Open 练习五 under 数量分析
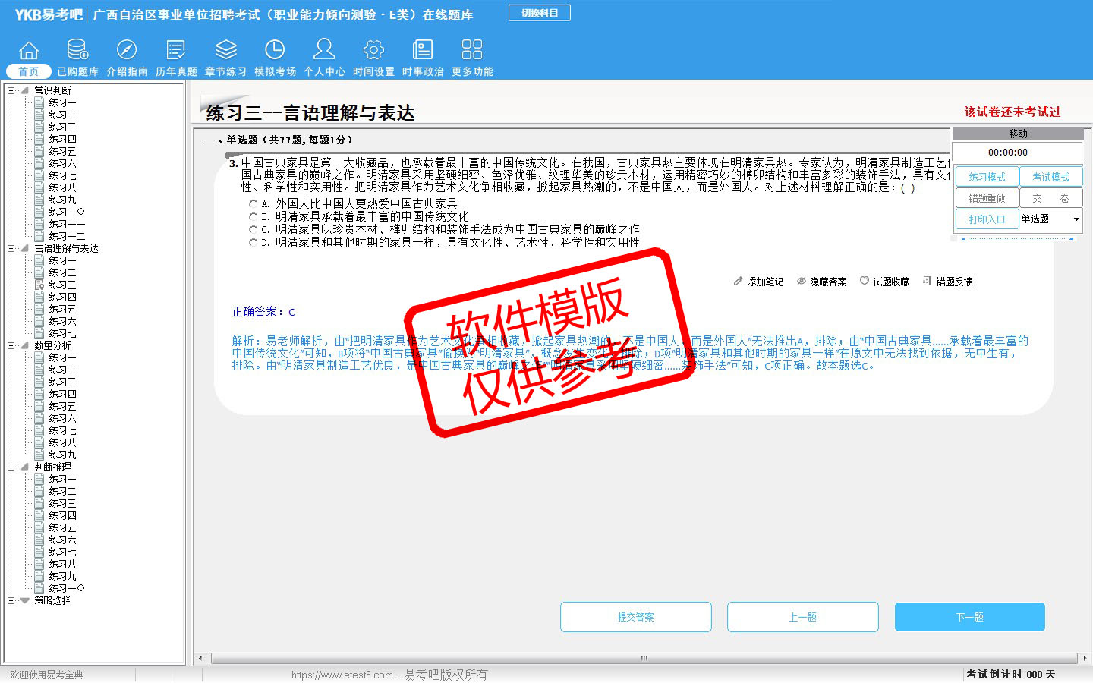The image size is (1093, 683). click(x=62, y=406)
